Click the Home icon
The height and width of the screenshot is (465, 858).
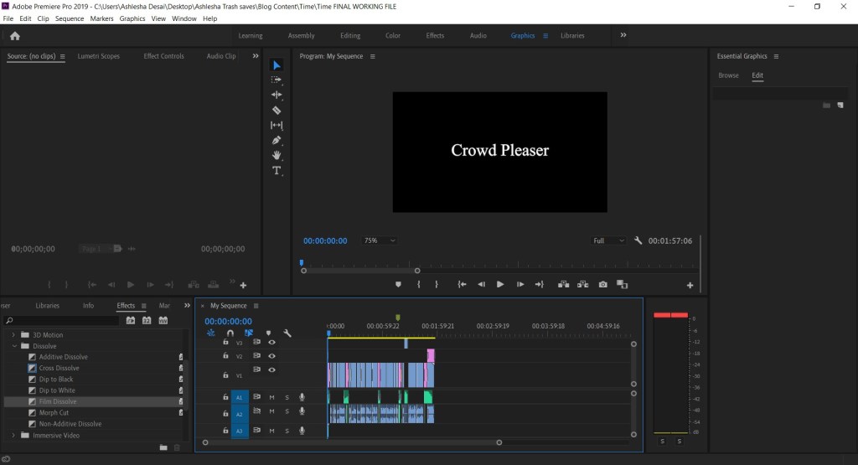point(14,36)
